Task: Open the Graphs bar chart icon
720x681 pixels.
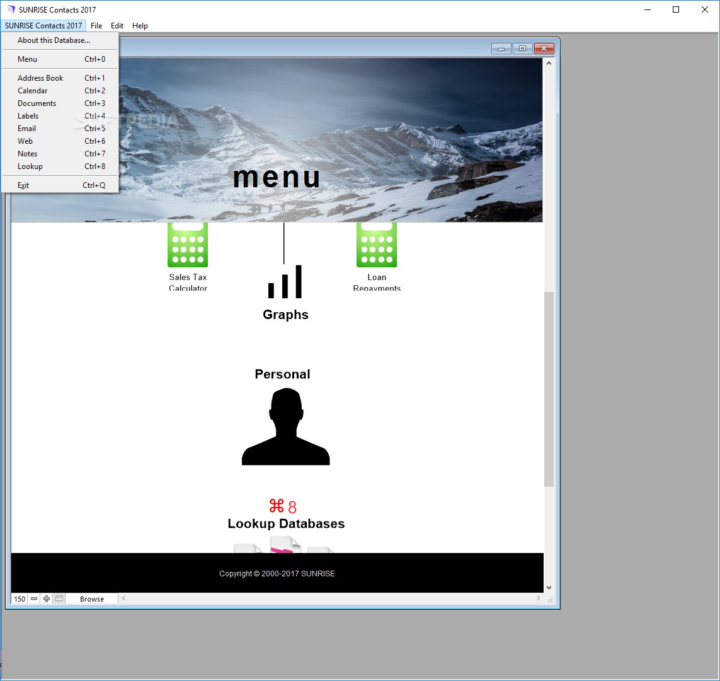Action: (x=285, y=281)
